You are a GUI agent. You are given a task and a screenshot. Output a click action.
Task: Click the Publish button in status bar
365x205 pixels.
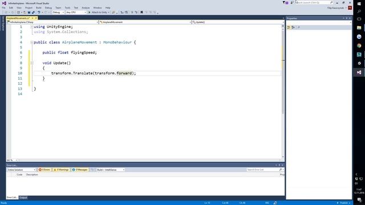click(x=343, y=203)
